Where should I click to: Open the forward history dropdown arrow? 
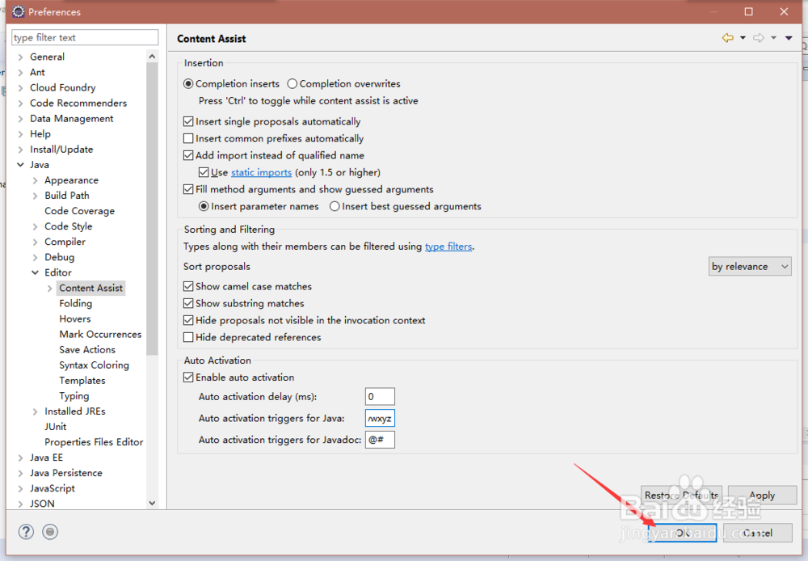[773, 38]
